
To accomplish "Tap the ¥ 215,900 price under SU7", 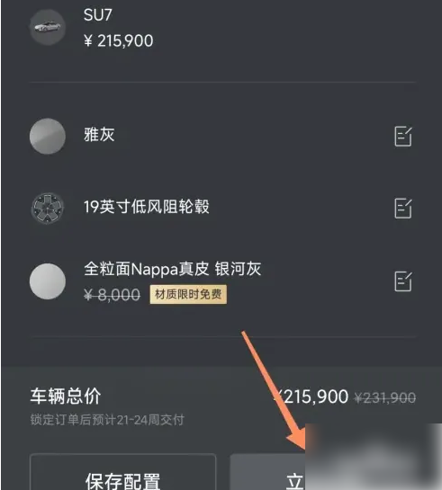I will tap(119, 40).
